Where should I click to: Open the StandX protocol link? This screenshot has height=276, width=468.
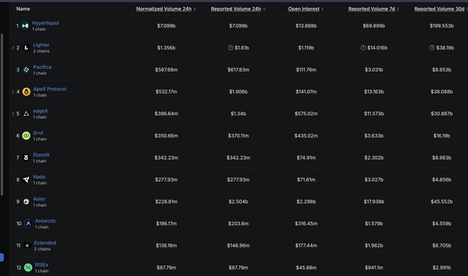coord(41,155)
